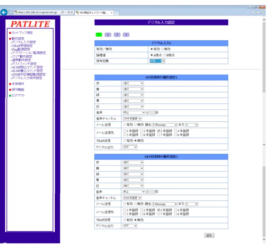Close the MP3 network monitor browser tab

coord(111,13)
